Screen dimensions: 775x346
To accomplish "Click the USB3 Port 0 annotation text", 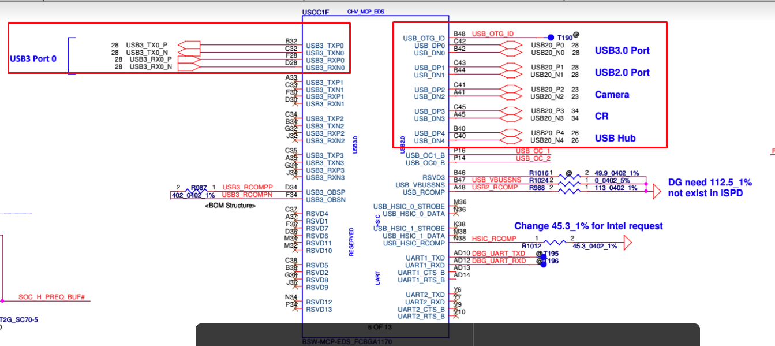I will 33,58.
